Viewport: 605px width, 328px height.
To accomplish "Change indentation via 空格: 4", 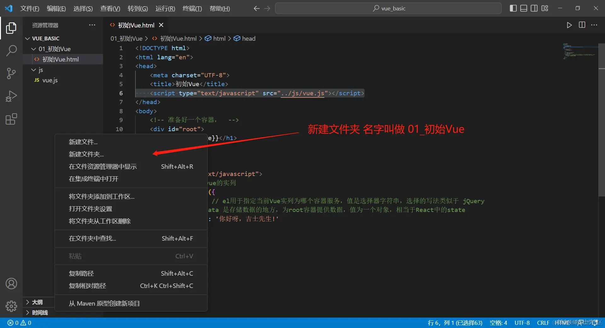I will [498, 323].
